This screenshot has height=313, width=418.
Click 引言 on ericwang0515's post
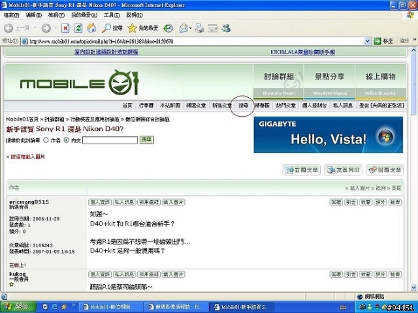point(351,202)
